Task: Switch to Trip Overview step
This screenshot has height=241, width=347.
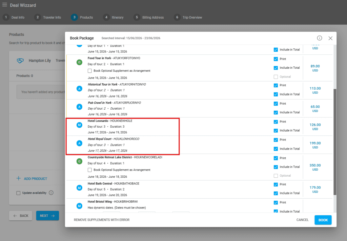Action: [x=188, y=17]
